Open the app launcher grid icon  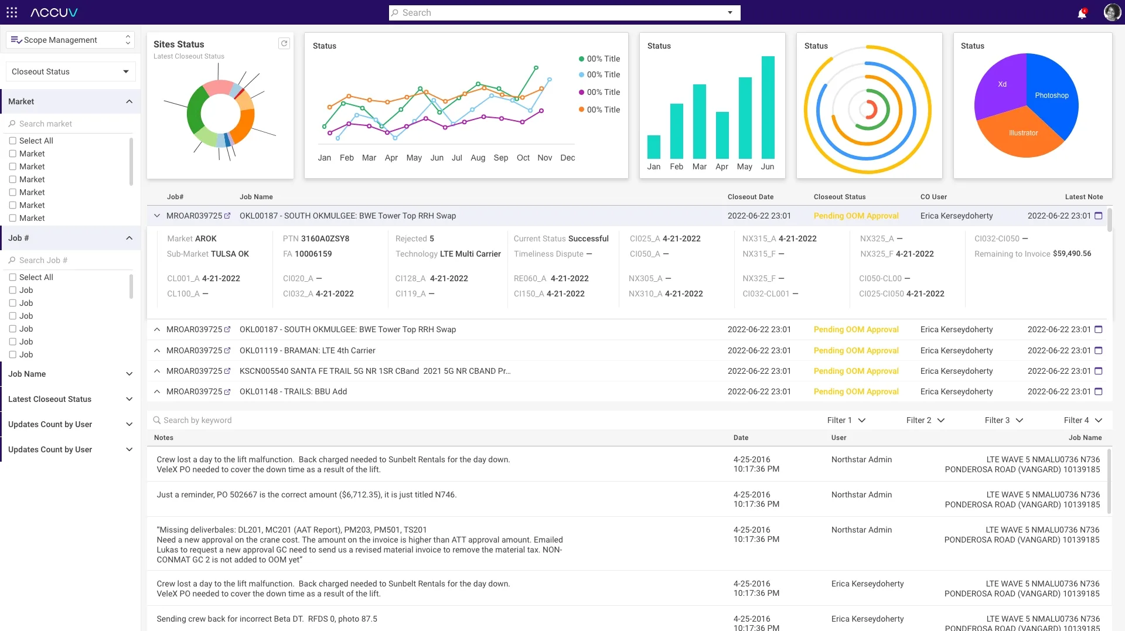tap(12, 12)
